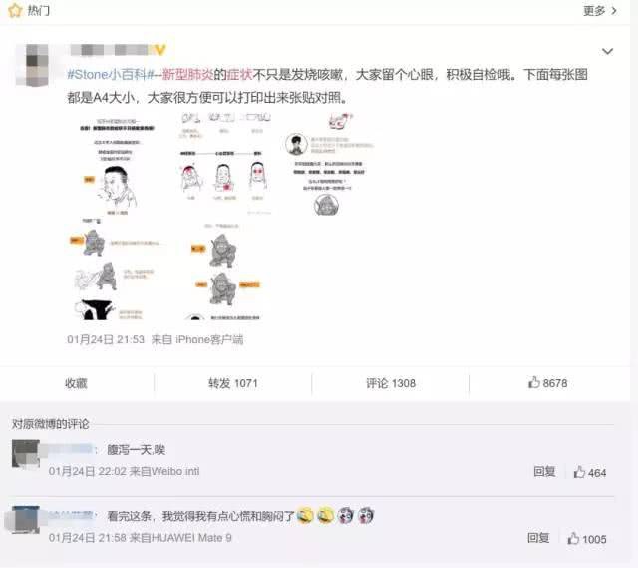638x568 pixels.
Task: Open the 症状 keyword link
Action: 239,75
